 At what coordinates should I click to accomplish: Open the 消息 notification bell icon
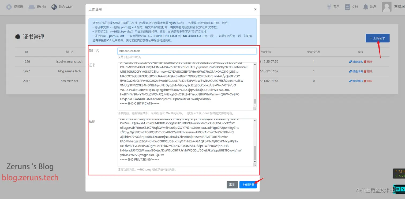pos(366,7)
